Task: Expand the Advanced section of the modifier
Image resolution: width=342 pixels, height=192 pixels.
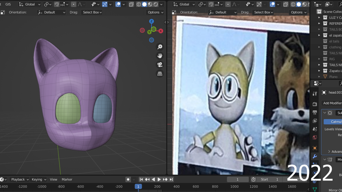Action: 334,151
